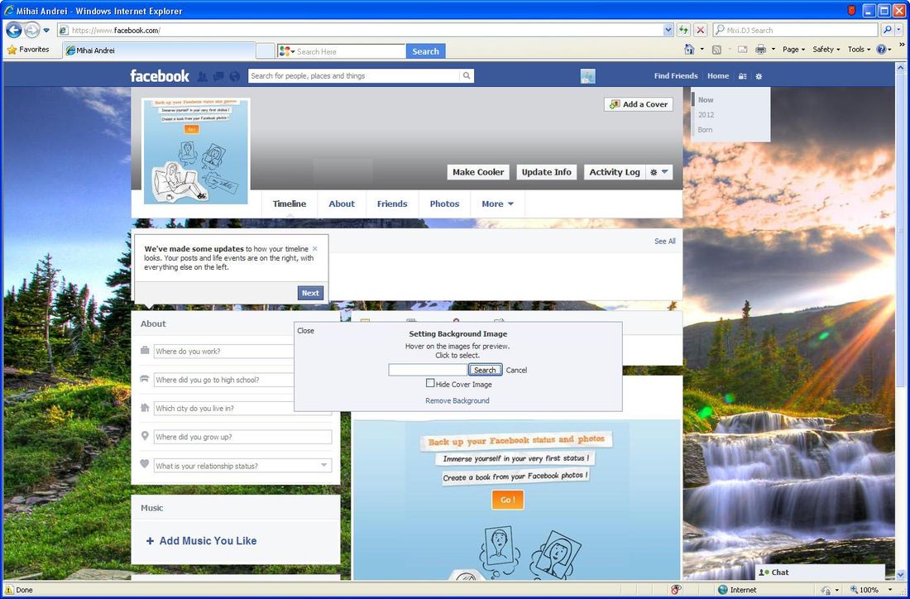Go back with the browser Back arrow
This screenshot has height=599, width=910.
click(14, 30)
